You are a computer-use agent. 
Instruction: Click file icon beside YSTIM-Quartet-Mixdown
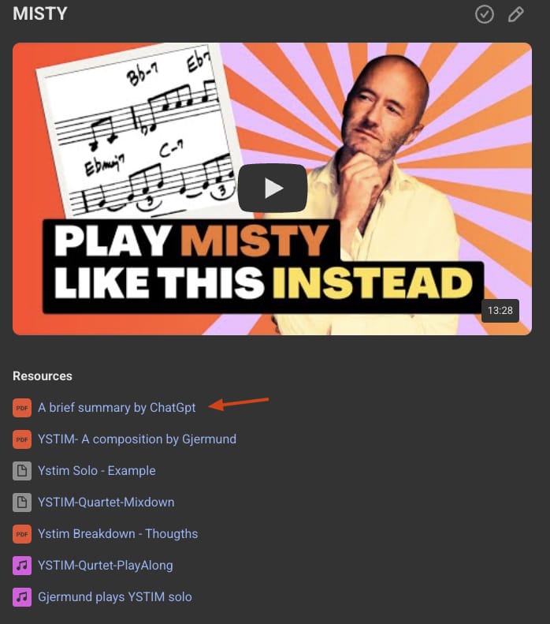[x=22, y=503]
